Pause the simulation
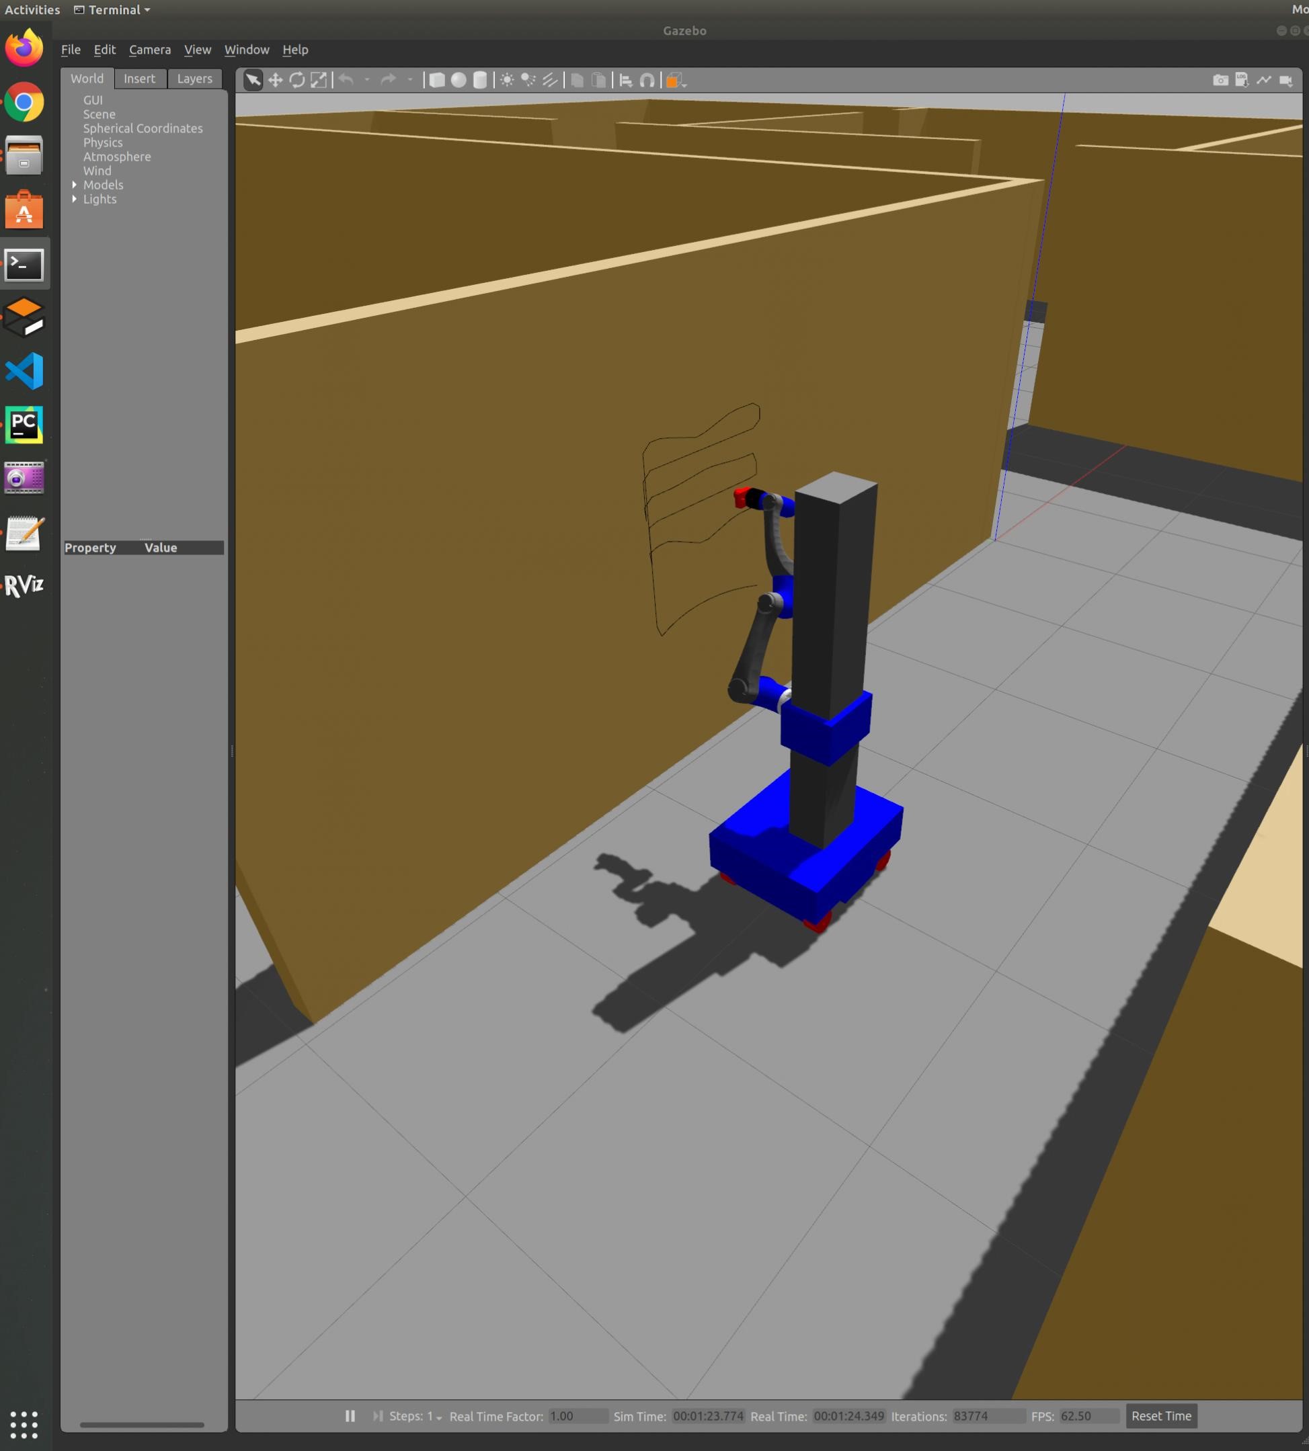The image size is (1309, 1451). (x=350, y=1416)
